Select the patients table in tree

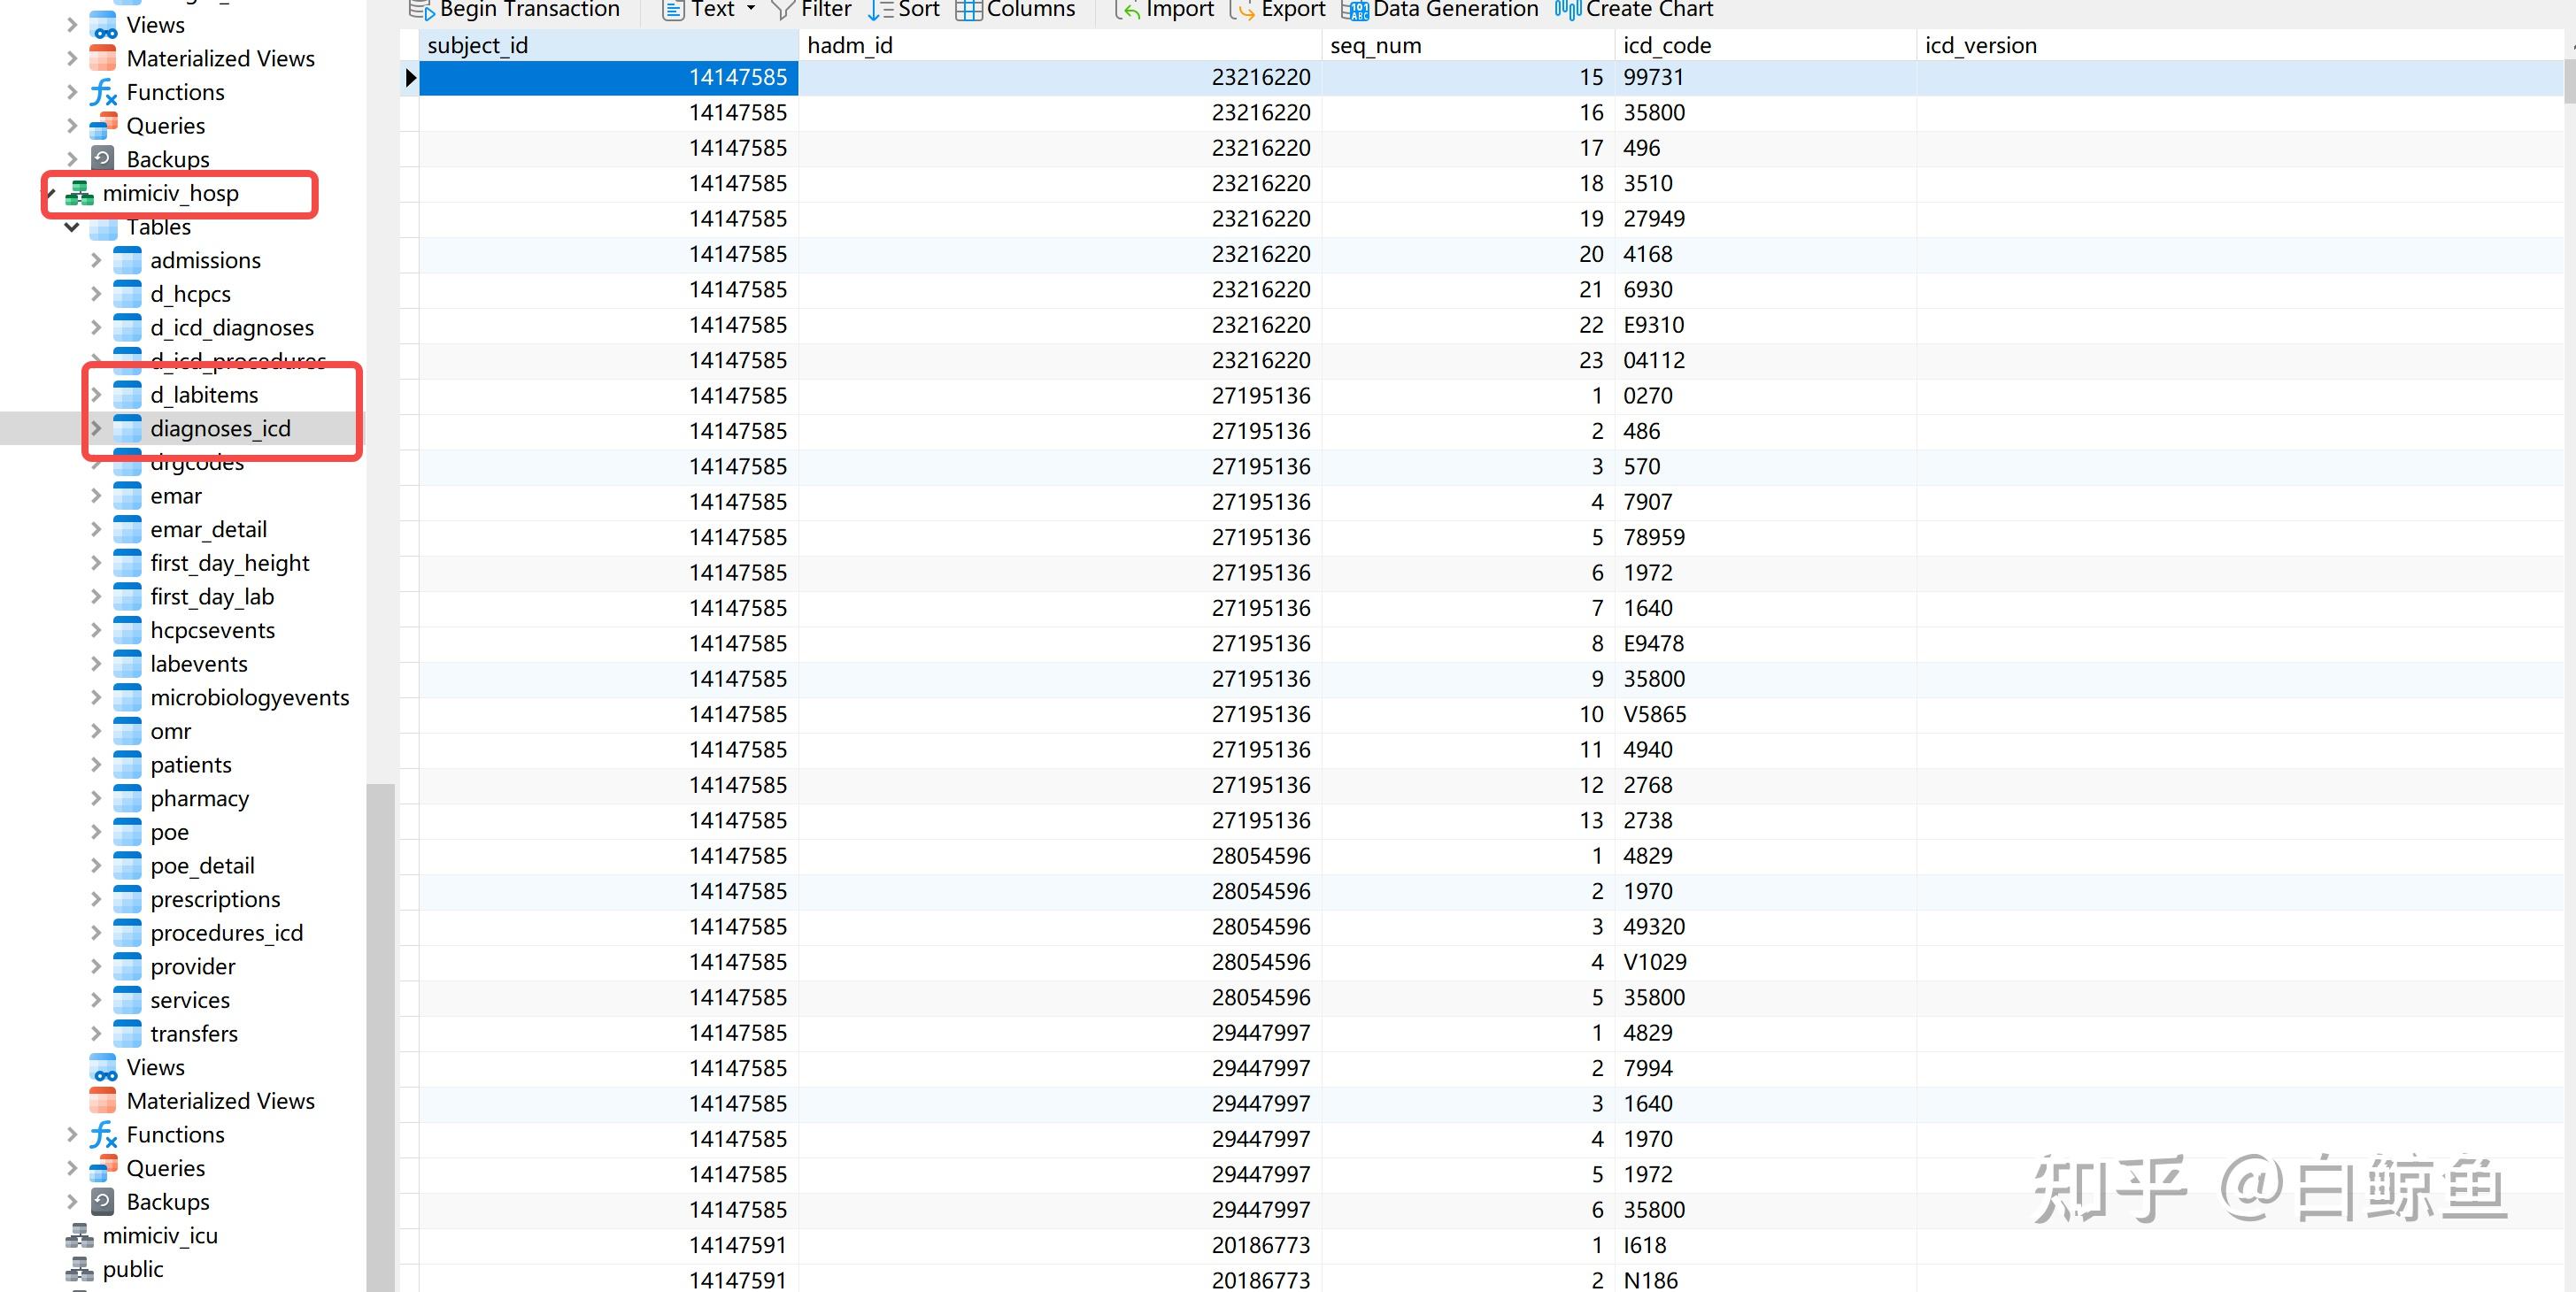click(x=190, y=765)
